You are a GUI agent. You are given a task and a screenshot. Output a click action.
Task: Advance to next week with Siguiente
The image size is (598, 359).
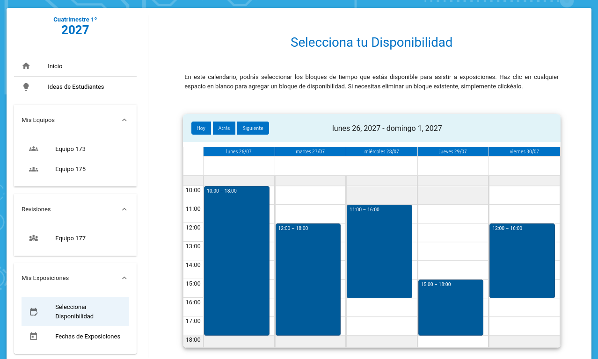click(x=253, y=128)
